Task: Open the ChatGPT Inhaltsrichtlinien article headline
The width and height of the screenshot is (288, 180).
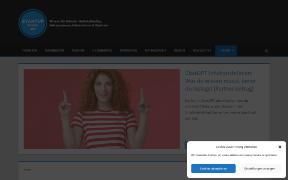Action: (x=220, y=81)
